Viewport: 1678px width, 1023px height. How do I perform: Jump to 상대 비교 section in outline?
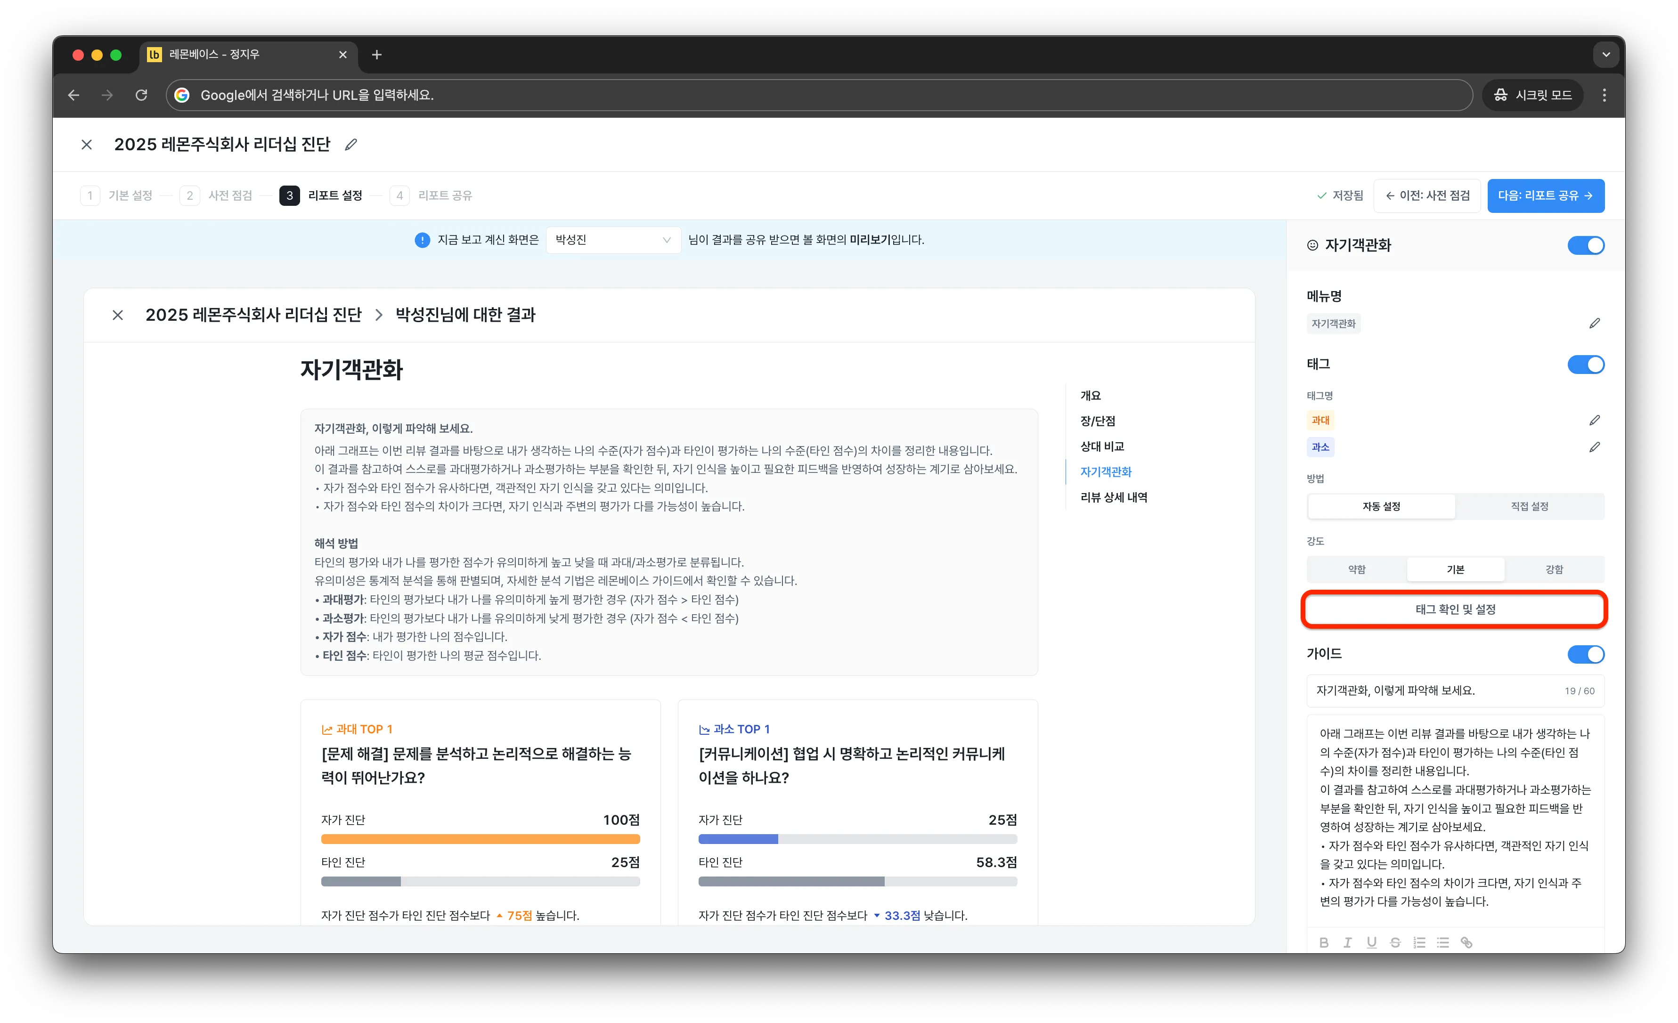pyautogui.click(x=1102, y=446)
